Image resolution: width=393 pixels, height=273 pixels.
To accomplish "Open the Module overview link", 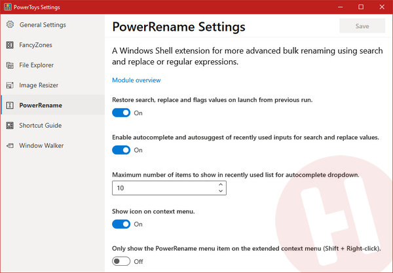I will click(136, 80).
